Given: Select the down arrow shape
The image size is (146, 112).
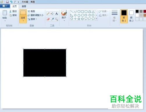Looking at the screenshot, I should (x=72, y=19).
